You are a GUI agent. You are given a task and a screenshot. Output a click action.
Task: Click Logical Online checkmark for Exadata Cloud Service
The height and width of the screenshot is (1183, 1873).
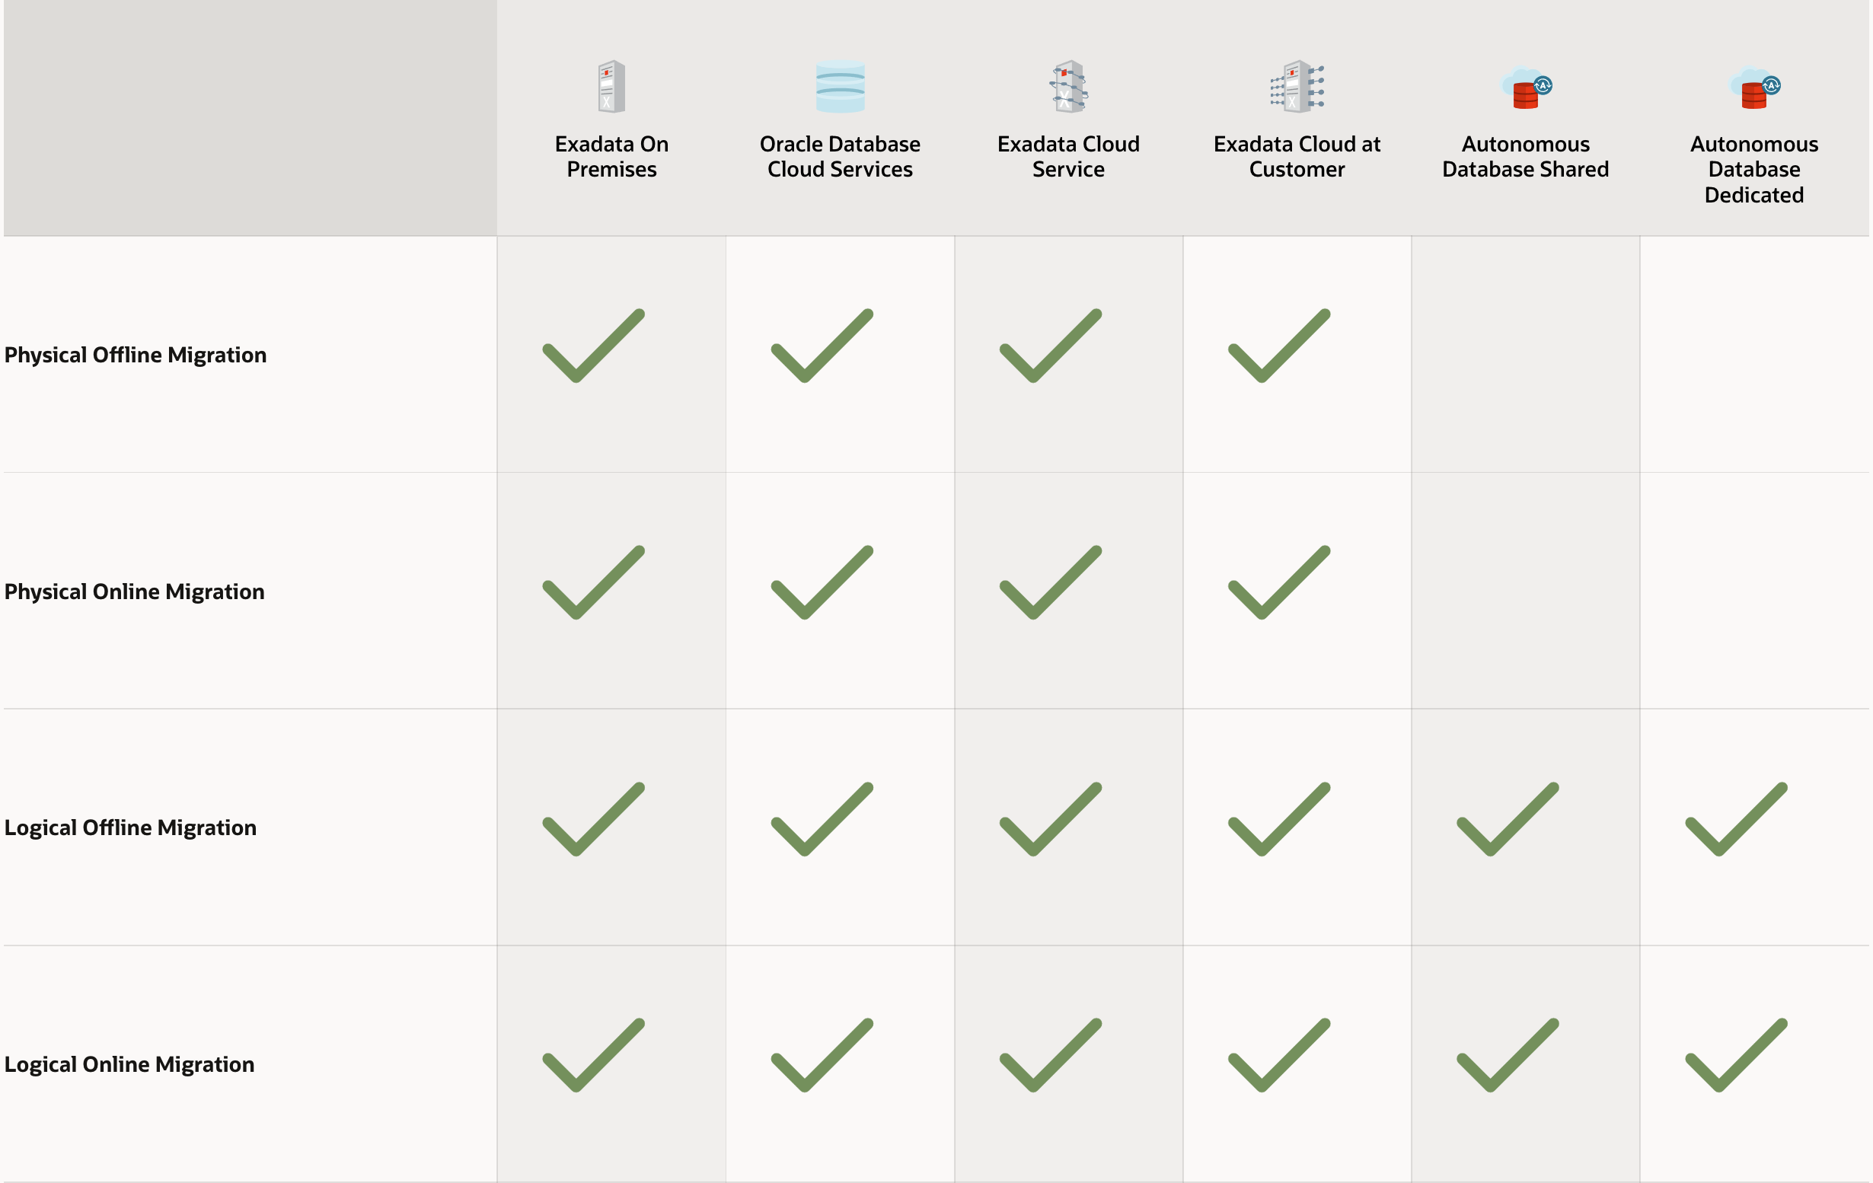(1050, 1055)
